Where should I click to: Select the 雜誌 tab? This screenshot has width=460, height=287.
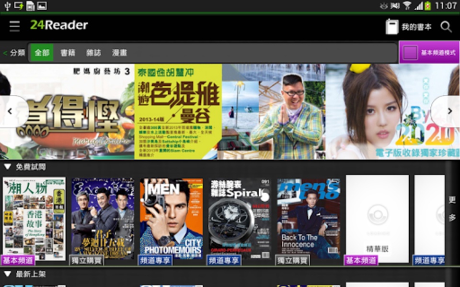tap(93, 53)
